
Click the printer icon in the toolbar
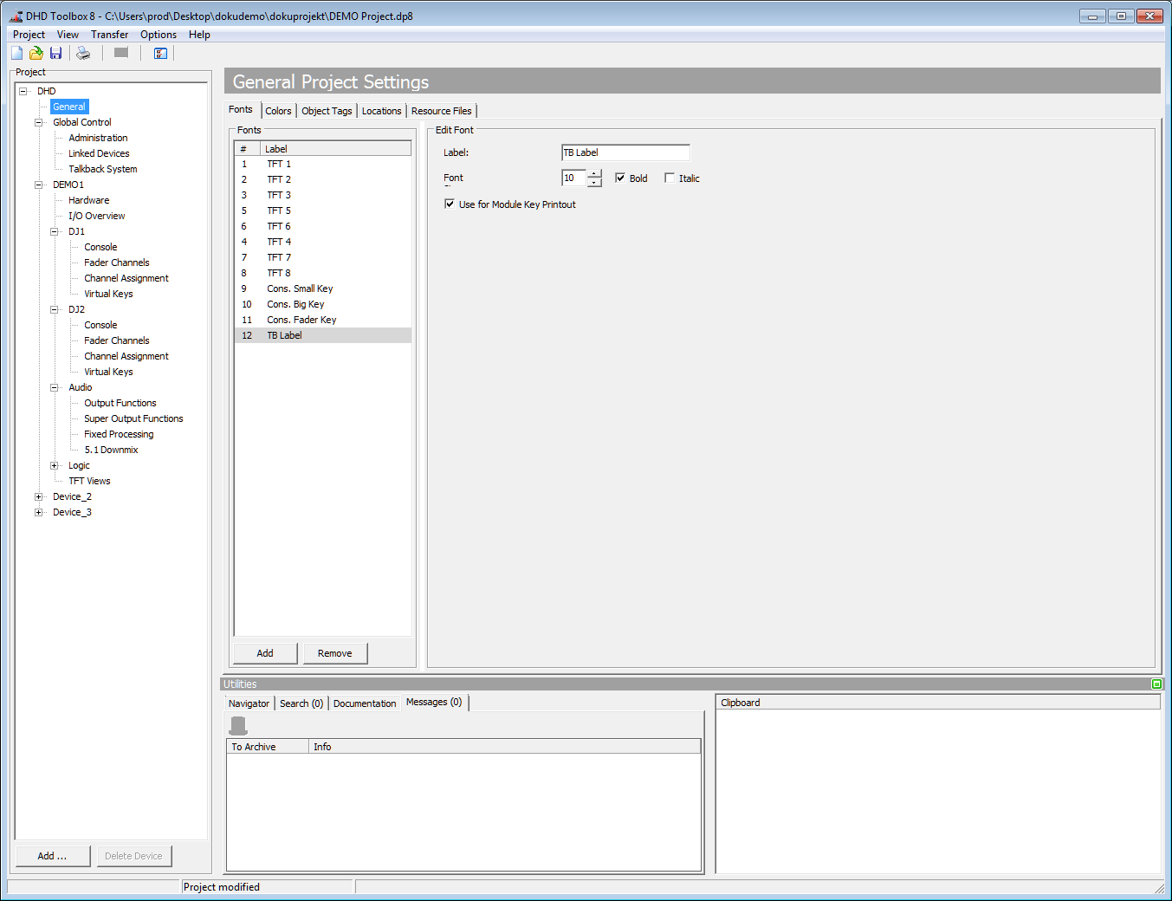(x=82, y=53)
